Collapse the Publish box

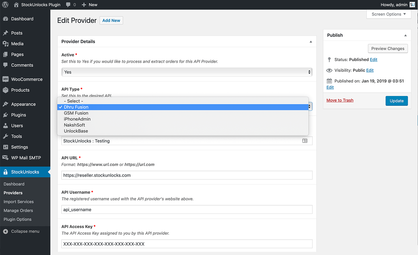coord(406,35)
